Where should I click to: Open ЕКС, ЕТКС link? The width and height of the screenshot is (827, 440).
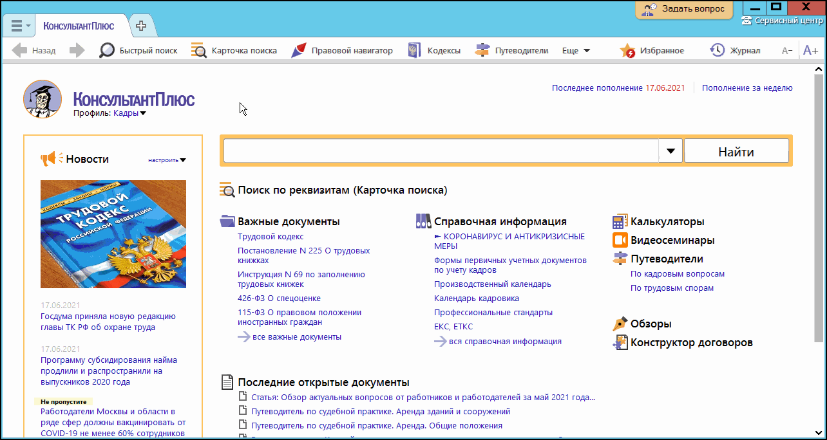click(x=453, y=327)
